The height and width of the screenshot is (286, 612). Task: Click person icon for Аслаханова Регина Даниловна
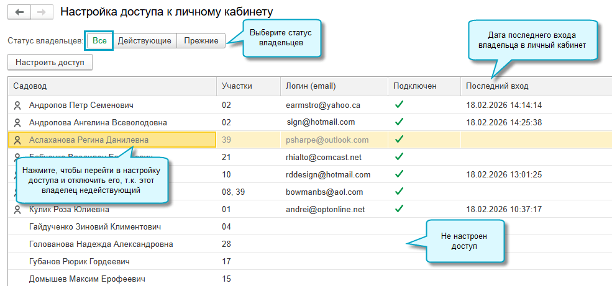pos(17,140)
